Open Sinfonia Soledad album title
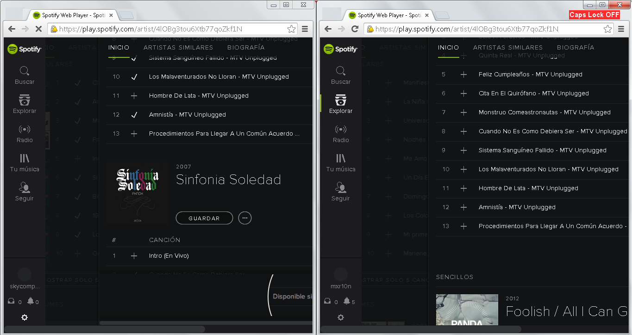 (228, 180)
